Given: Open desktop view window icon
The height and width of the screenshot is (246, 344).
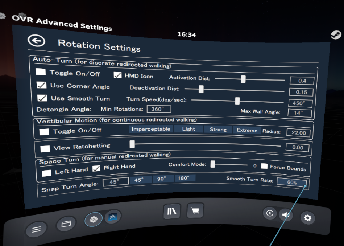Looking at the screenshot, I should click(66, 224).
